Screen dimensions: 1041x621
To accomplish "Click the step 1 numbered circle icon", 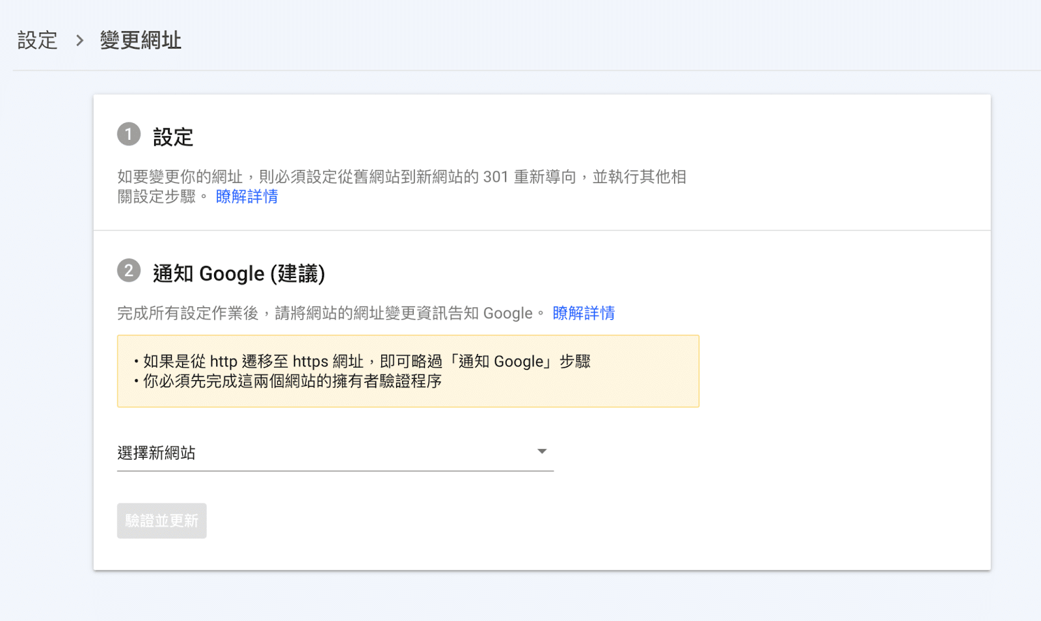I will [x=129, y=134].
